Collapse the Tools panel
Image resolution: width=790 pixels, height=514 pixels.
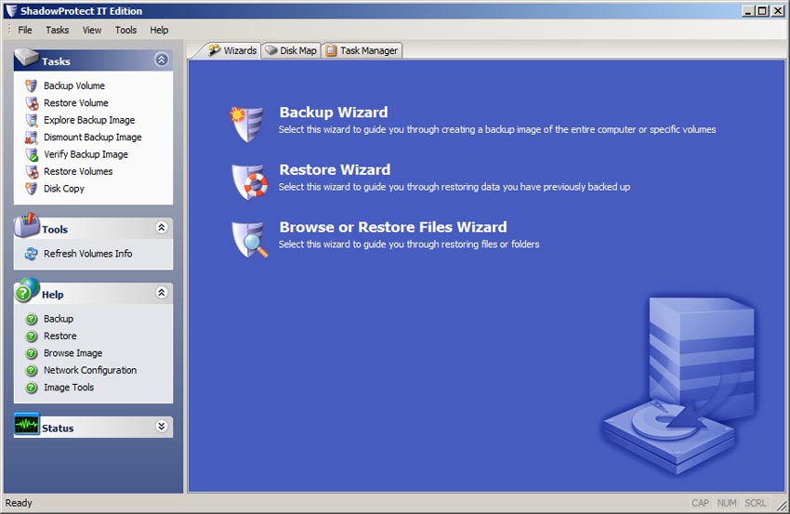pyautogui.click(x=161, y=228)
